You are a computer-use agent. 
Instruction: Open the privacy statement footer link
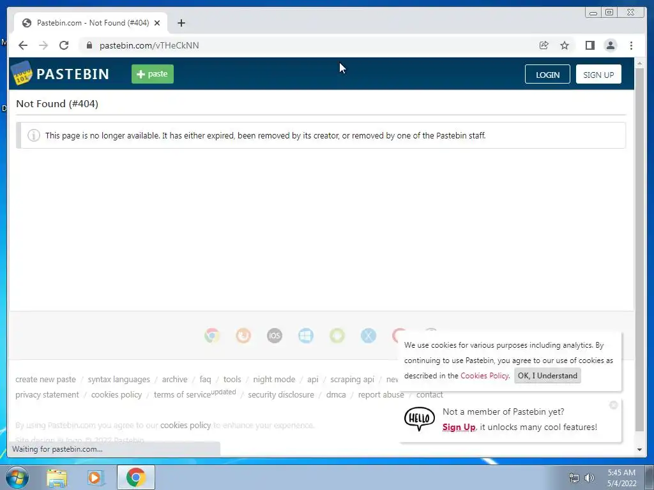click(x=47, y=394)
